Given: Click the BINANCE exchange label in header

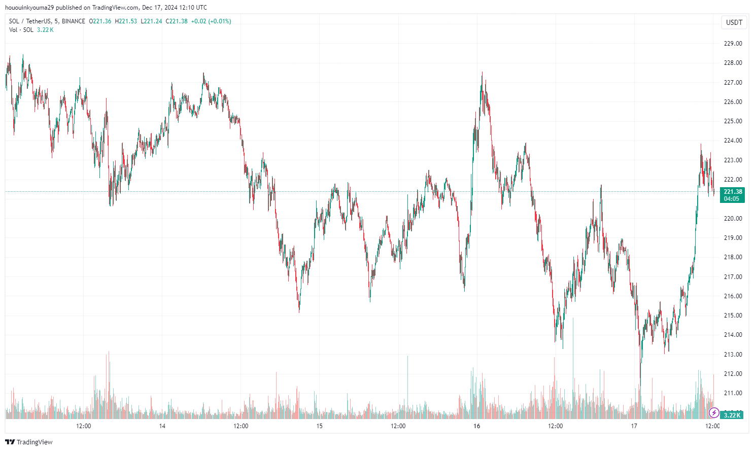Looking at the screenshot, I should point(73,21).
